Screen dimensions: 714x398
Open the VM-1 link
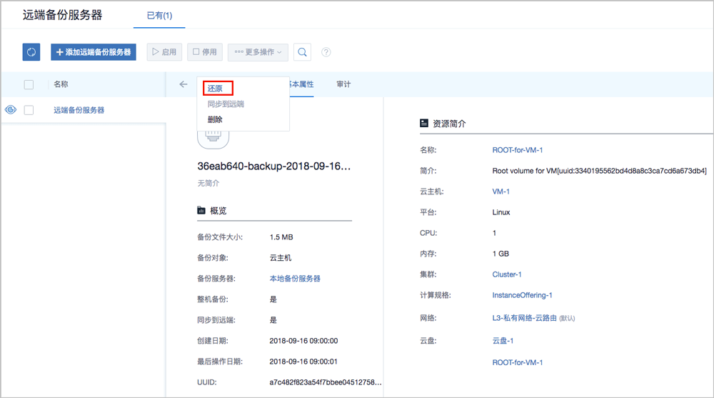tap(501, 191)
